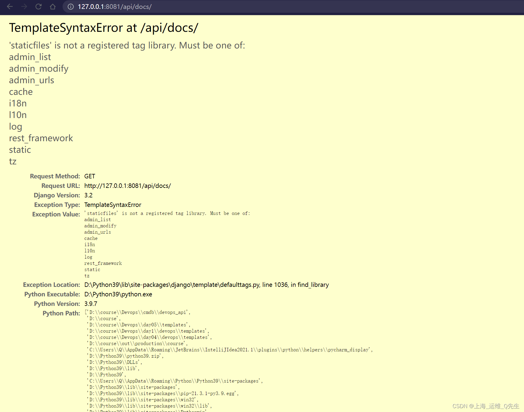Screen dimensions: 524x412
Task: Click the Python Version value 3.9.7
Action: point(90,304)
